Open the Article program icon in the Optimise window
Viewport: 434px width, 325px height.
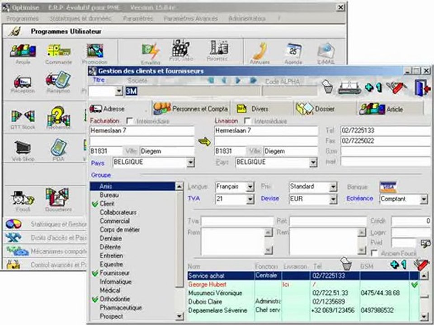coord(23,51)
